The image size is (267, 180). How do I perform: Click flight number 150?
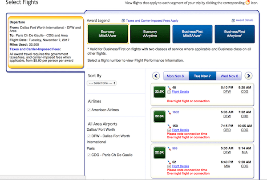coord(175,126)
